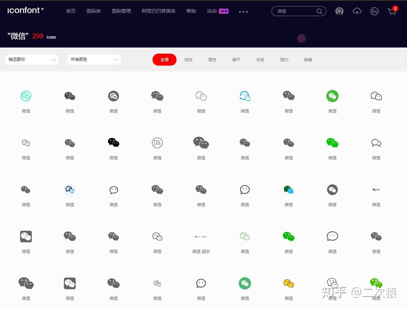This screenshot has height=309, width=407.
Task: Expand the 所有颜色 color dropdown
Action: [x=94, y=59]
